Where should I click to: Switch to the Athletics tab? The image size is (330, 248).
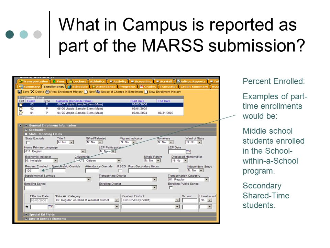coord(97,81)
